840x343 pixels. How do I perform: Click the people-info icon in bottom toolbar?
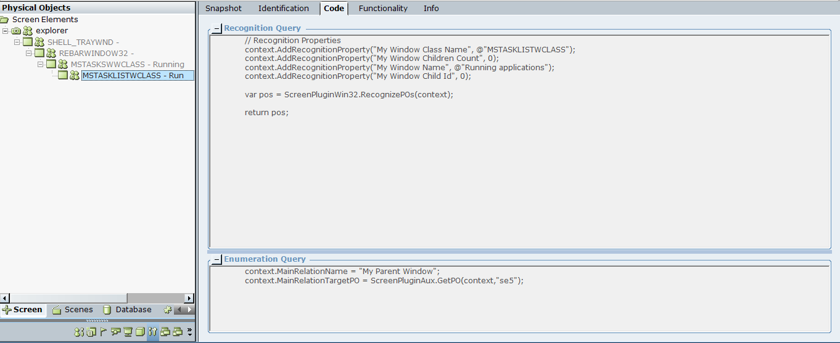tap(78, 332)
